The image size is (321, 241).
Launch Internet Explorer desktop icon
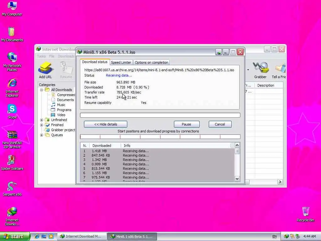coord(12,88)
